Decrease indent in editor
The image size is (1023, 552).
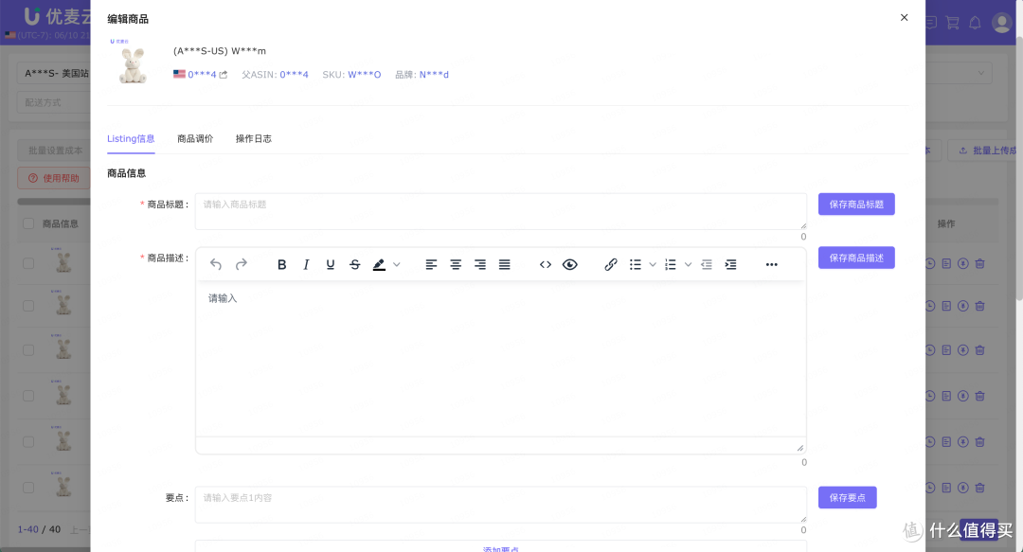pyautogui.click(x=707, y=264)
